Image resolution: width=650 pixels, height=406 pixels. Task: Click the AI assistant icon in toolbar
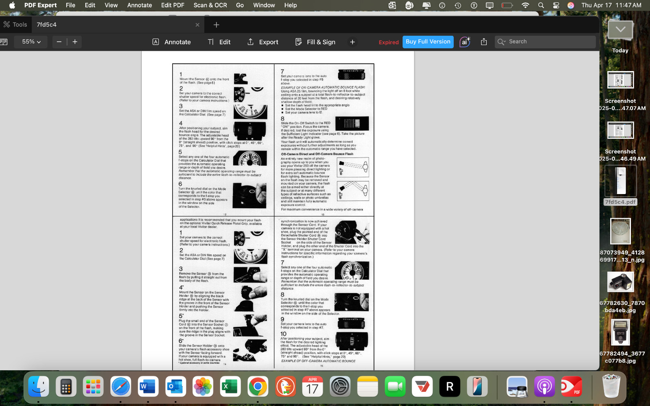click(x=465, y=42)
